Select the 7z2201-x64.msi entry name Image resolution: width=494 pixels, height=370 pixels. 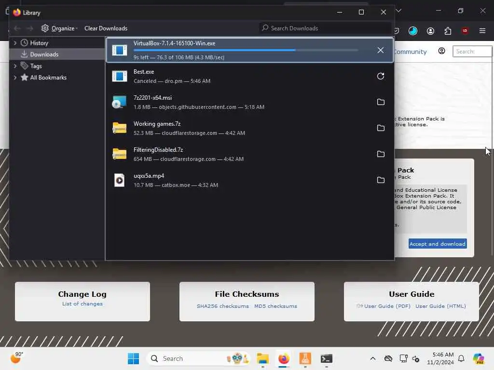pos(152,98)
